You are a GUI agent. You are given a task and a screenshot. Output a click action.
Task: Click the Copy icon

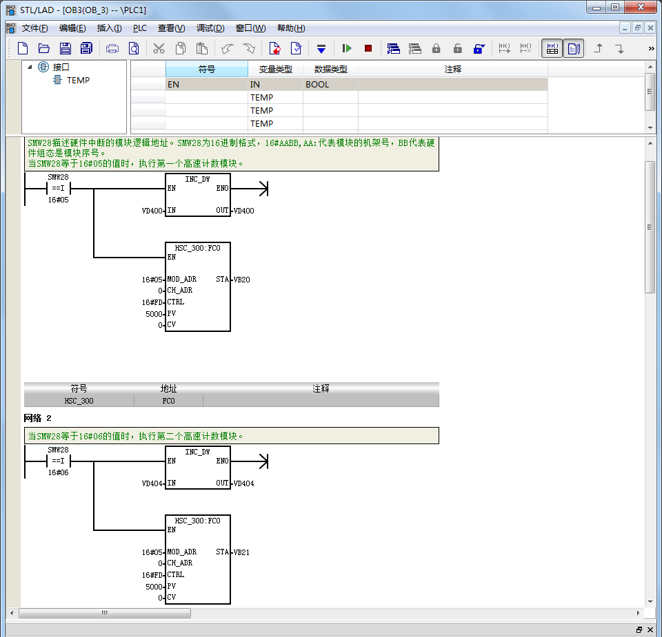click(x=181, y=48)
